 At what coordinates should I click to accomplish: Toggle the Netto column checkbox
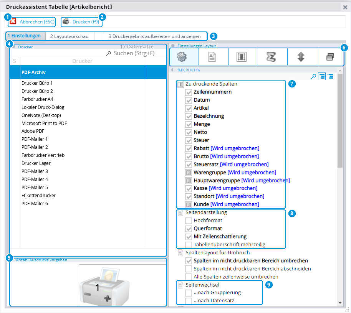[x=189, y=132]
